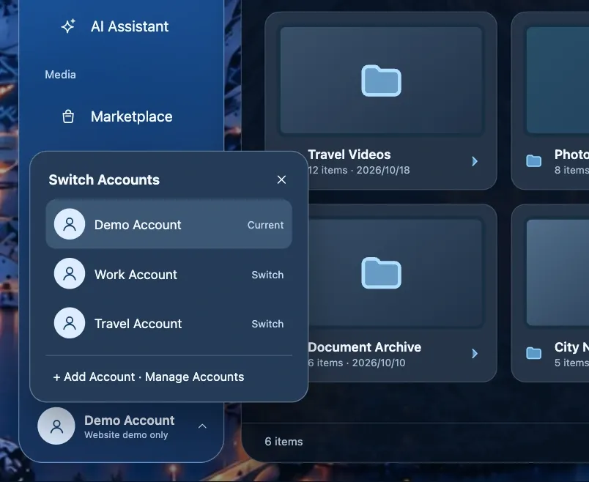Click the Travel Account avatar icon
Viewport: 589px width, 482px height.
coord(70,323)
